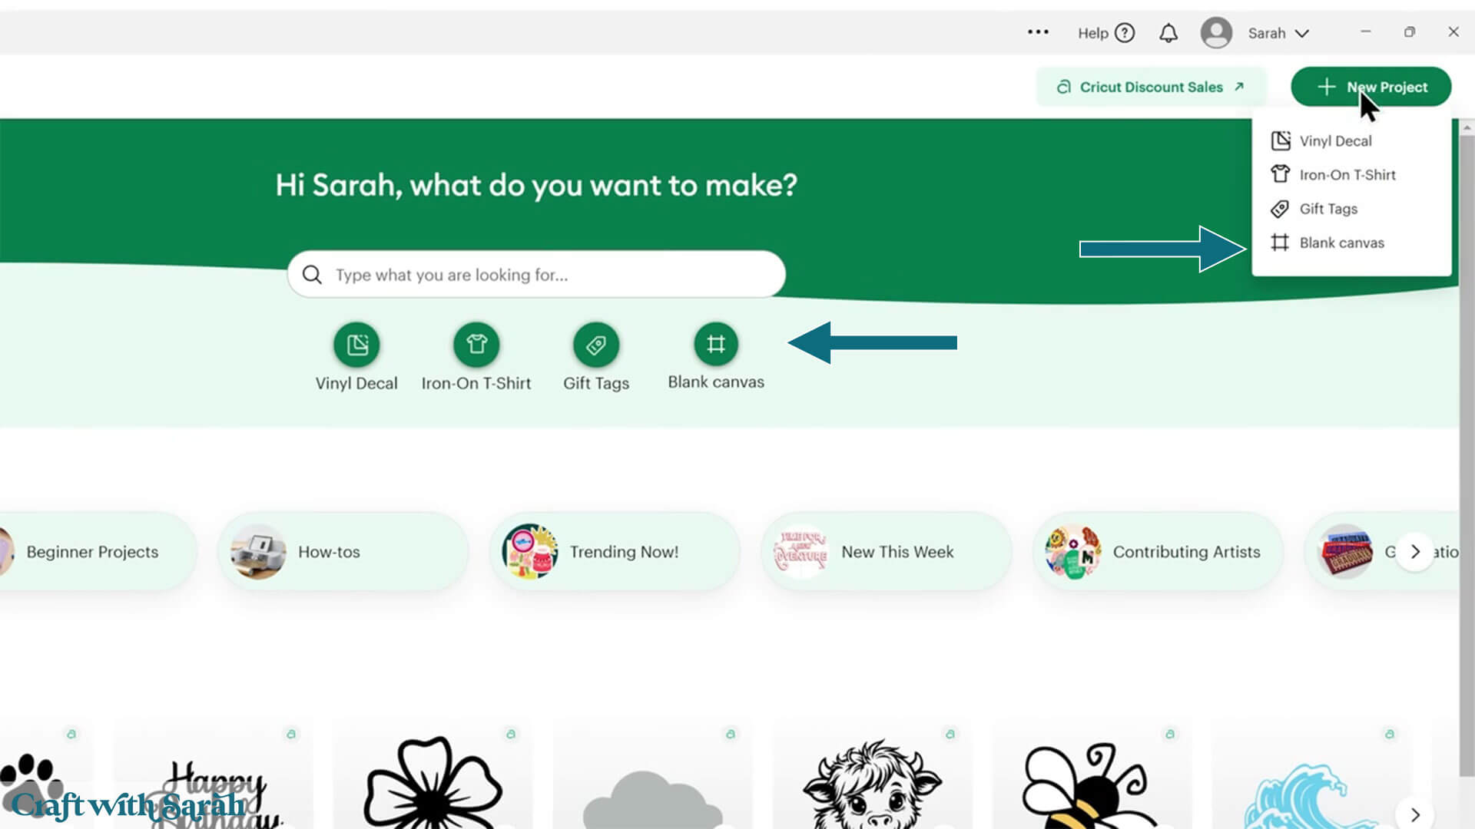The height and width of the screenshot is (829, 1475).
Task: Click the Vinyl Decal circle icon
Action: tap(356, 345)
